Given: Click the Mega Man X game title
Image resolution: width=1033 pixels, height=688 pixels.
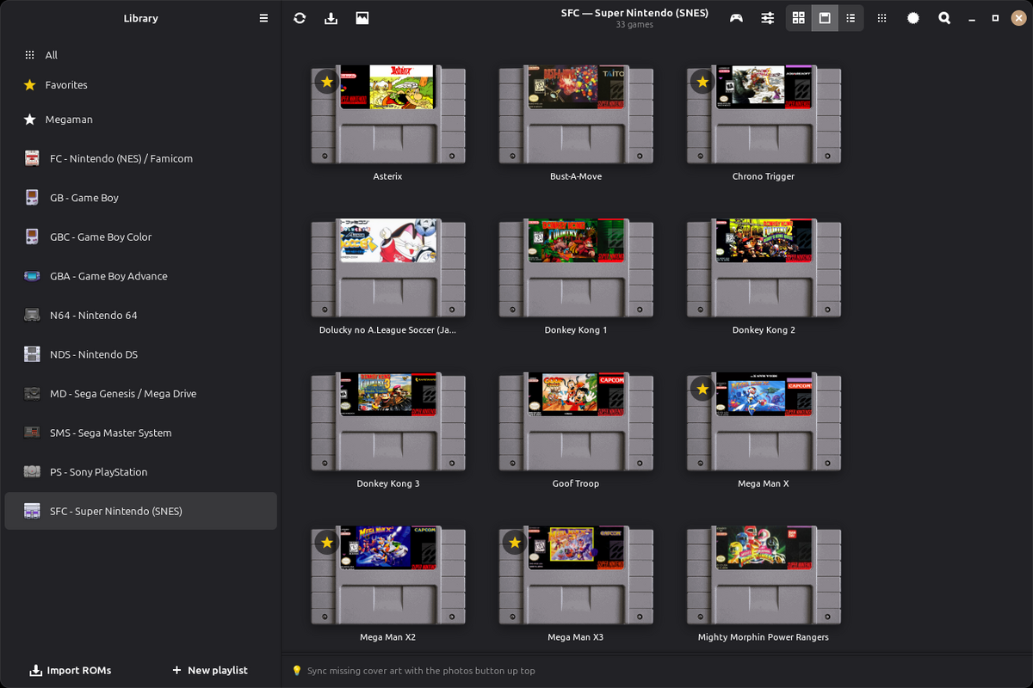Looking at the screenshot, I should tap(764, 483).
